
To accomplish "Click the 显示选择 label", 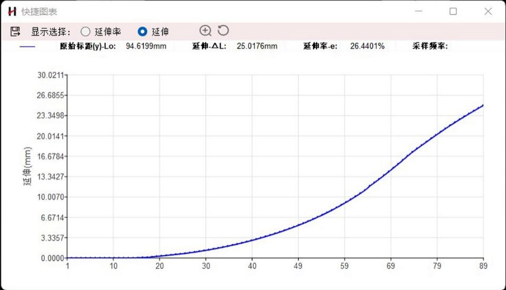I will coord(51,32).
